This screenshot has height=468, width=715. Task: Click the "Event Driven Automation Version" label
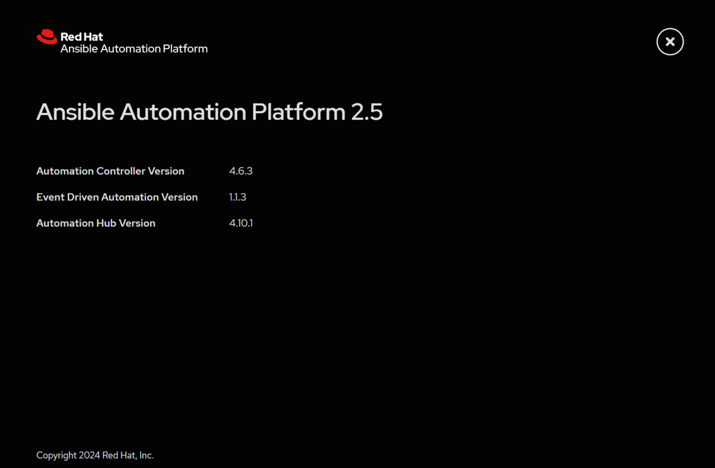[117, 197]
